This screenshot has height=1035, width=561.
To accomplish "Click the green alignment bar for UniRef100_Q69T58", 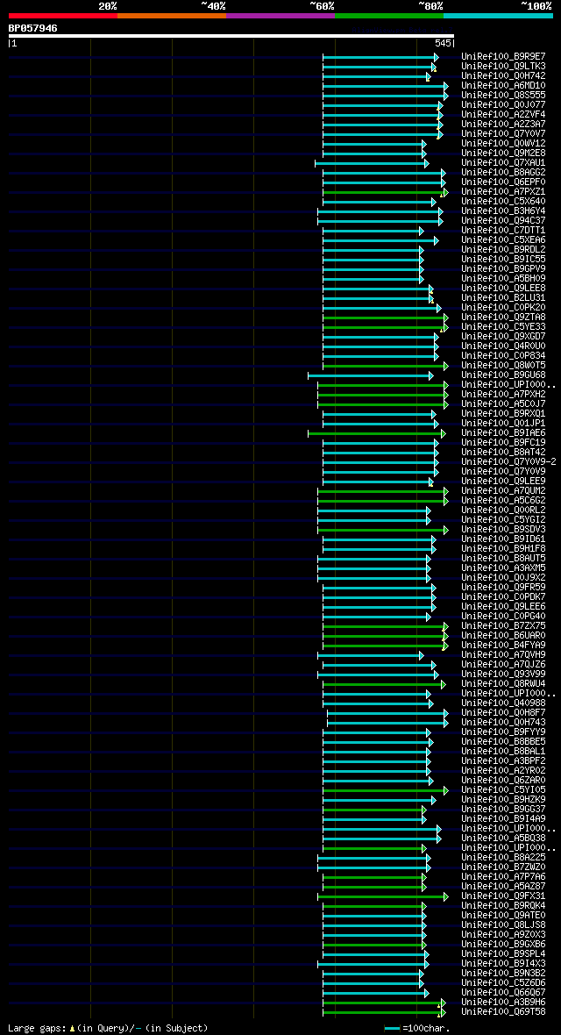I will pos(384,1012).
